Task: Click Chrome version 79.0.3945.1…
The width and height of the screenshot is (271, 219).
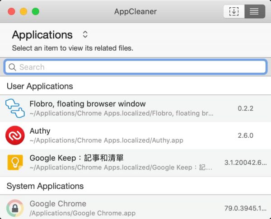Action: [x=245, y=208]
